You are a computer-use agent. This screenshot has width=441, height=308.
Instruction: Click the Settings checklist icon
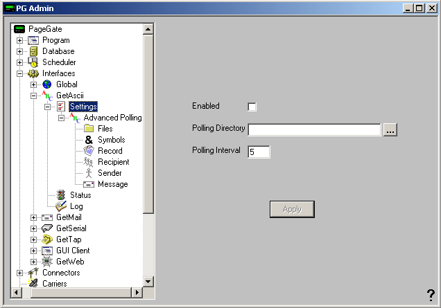point(61,107)
